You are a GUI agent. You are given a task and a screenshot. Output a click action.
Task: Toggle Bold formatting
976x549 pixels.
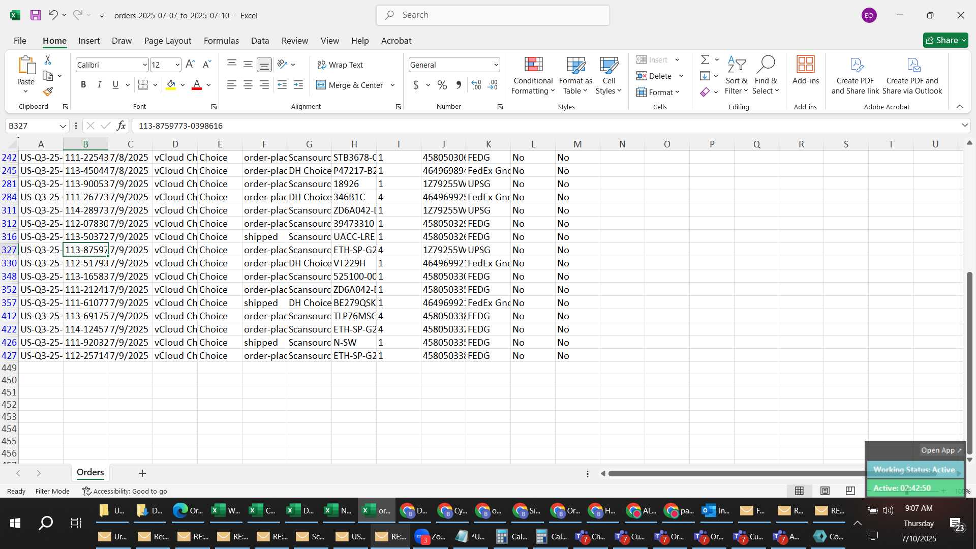(83, 85)
